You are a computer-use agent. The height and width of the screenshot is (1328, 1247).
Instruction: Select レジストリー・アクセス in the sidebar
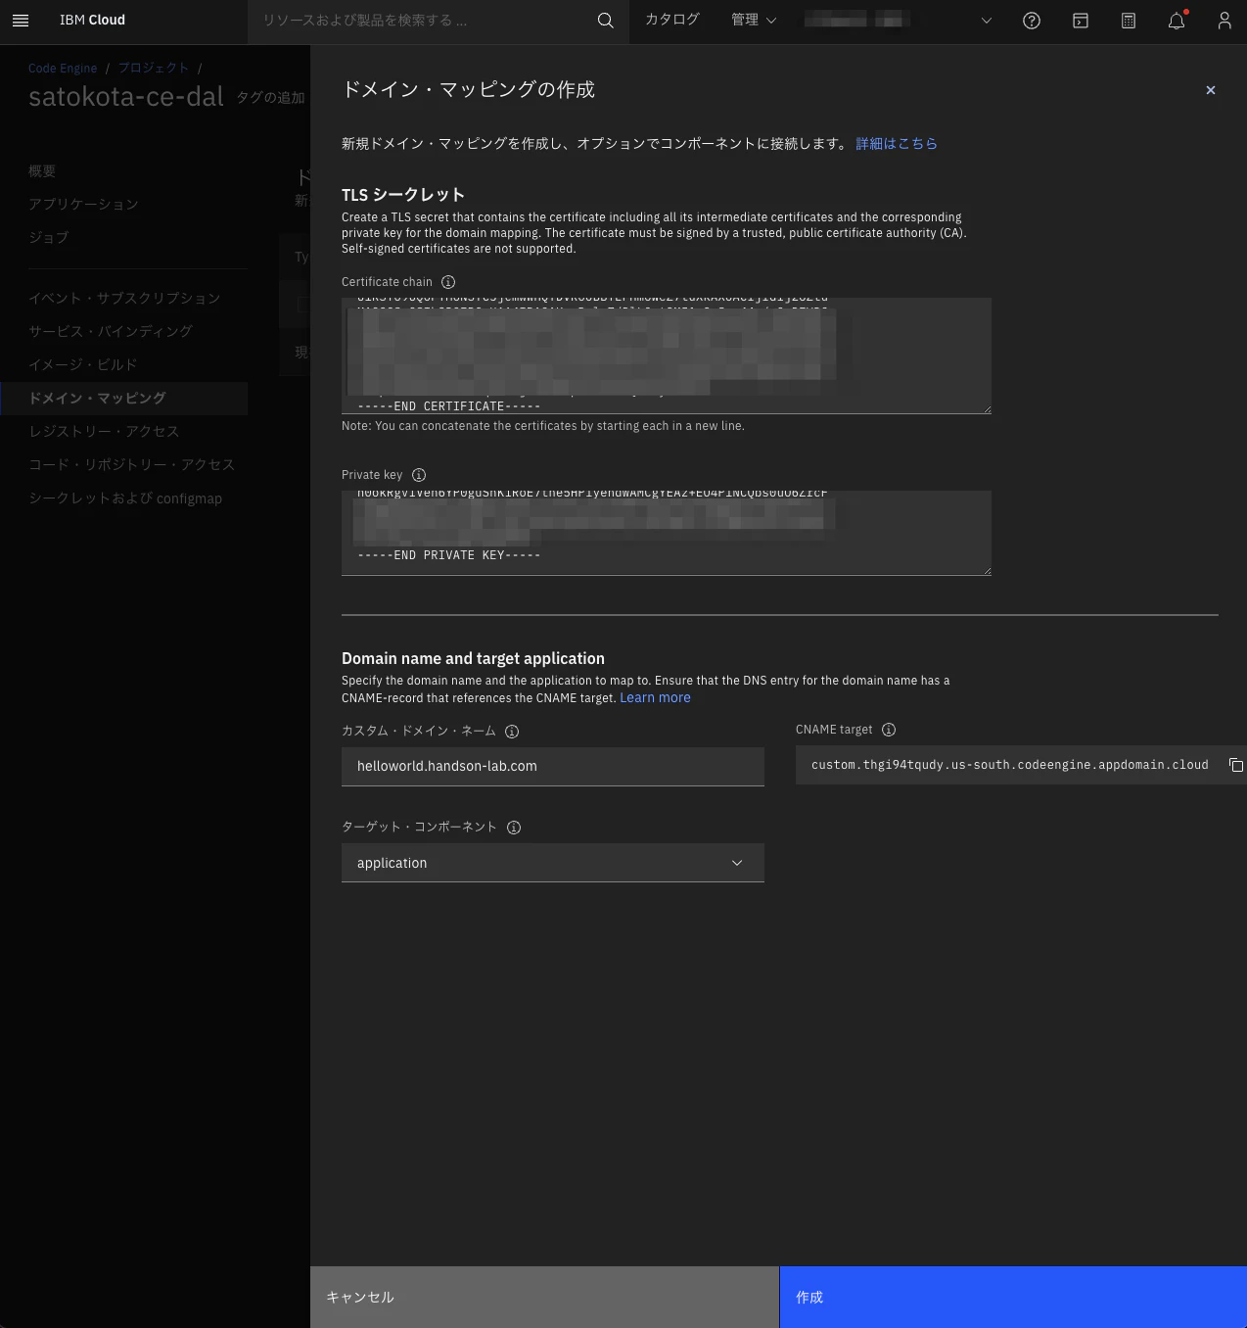(x=104, y=432)
